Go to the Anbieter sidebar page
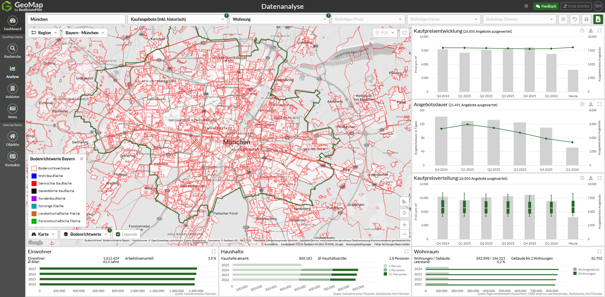 (x=13, y=91)
